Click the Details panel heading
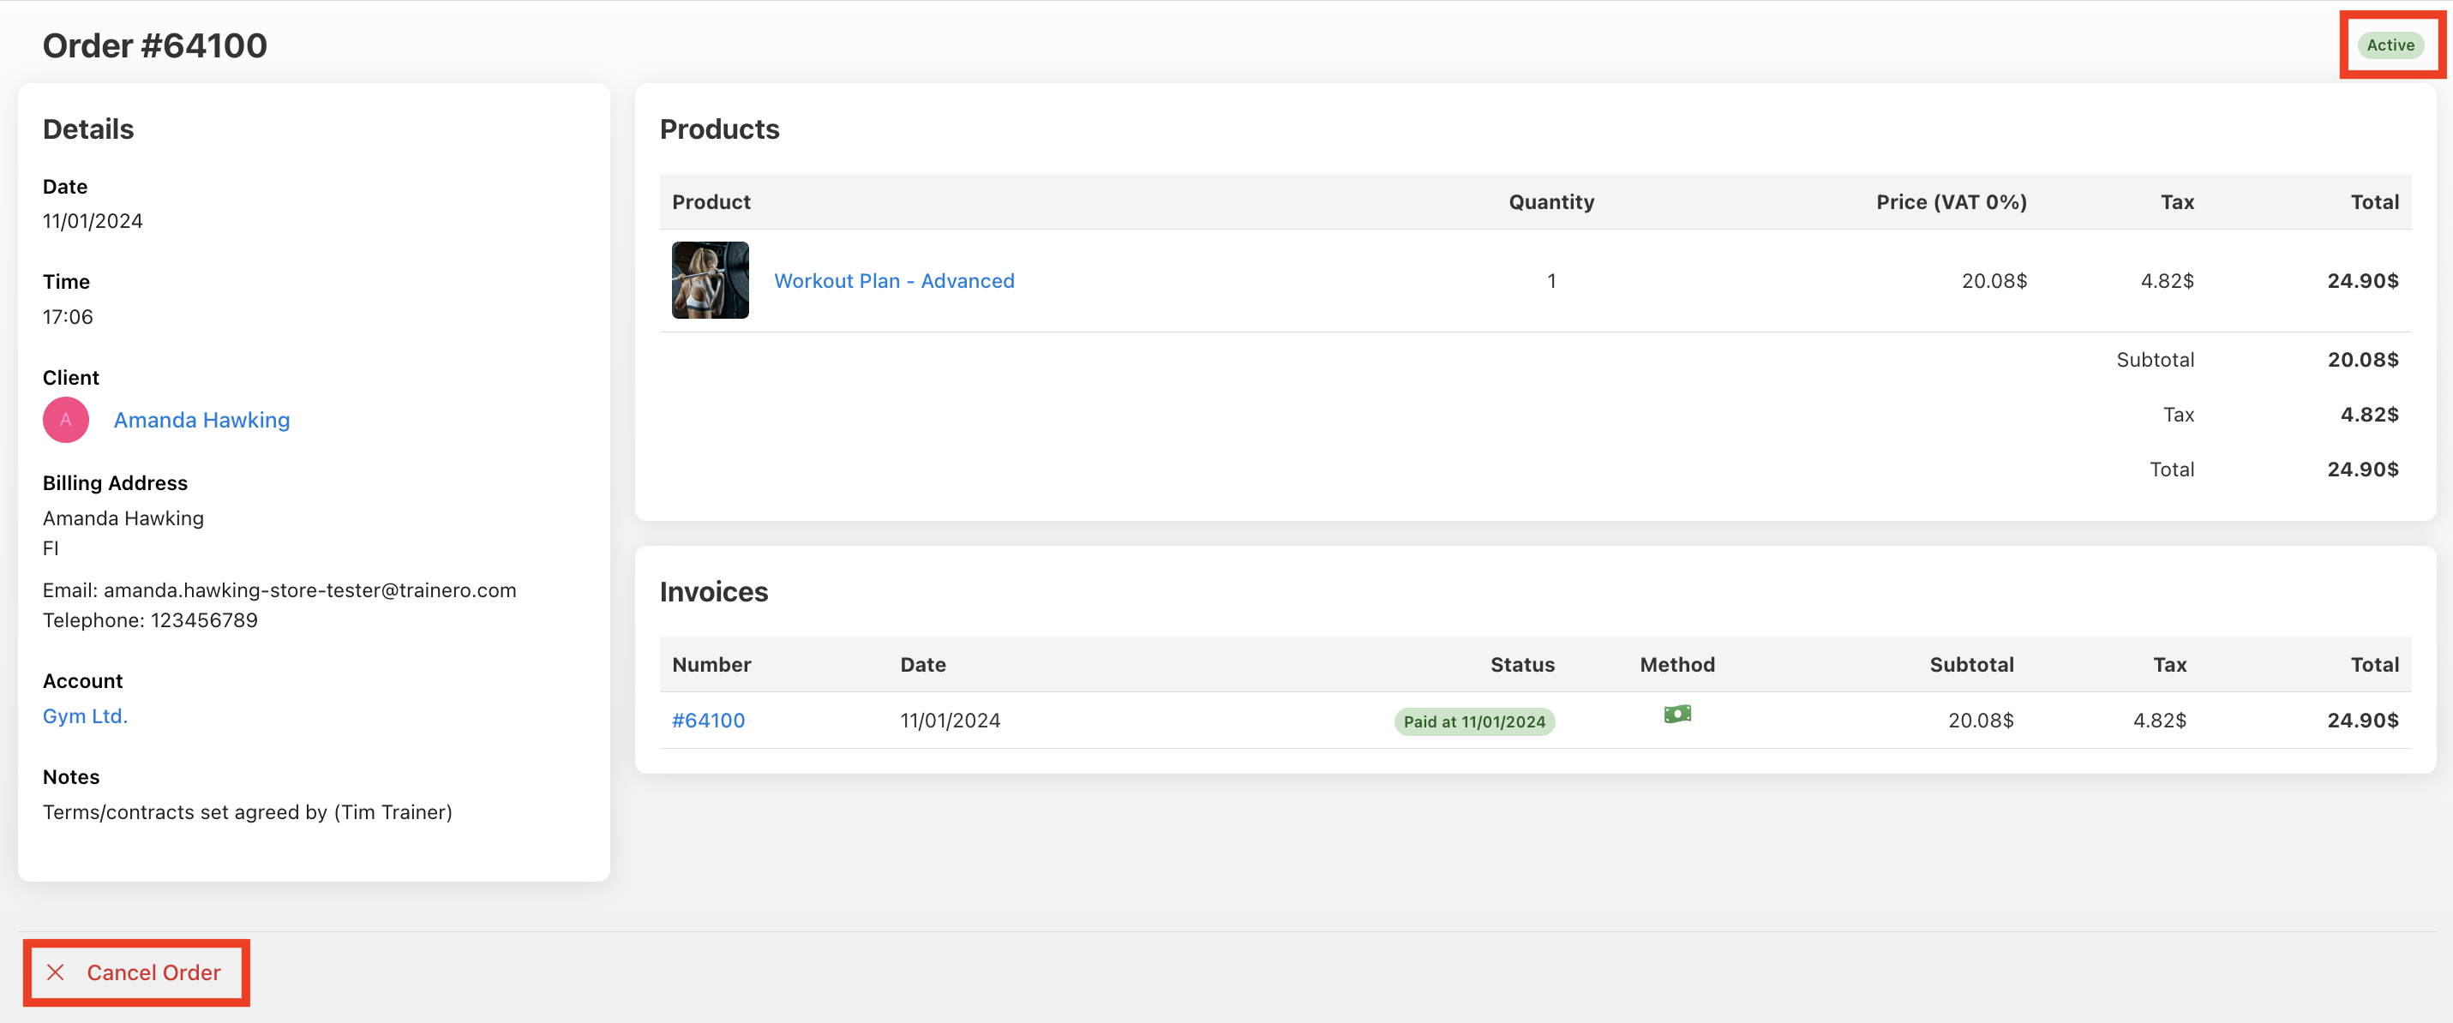Image resolution: width=2453 pixels, height=1023 pixels. point(88,129)
